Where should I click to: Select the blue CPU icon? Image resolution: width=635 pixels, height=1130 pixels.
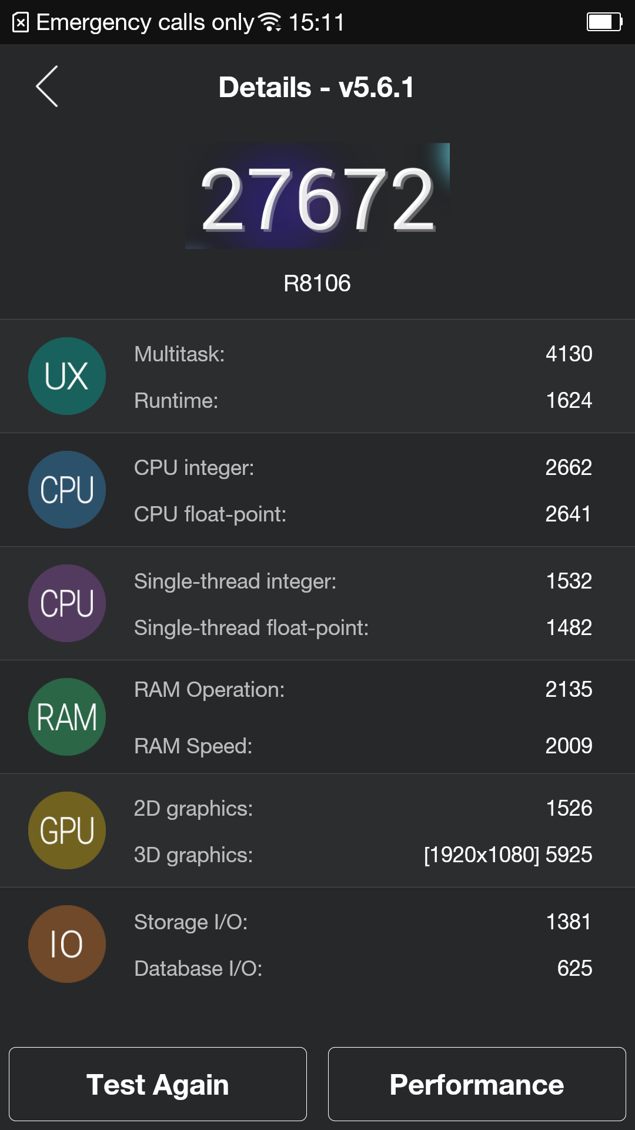pos(67,490)
